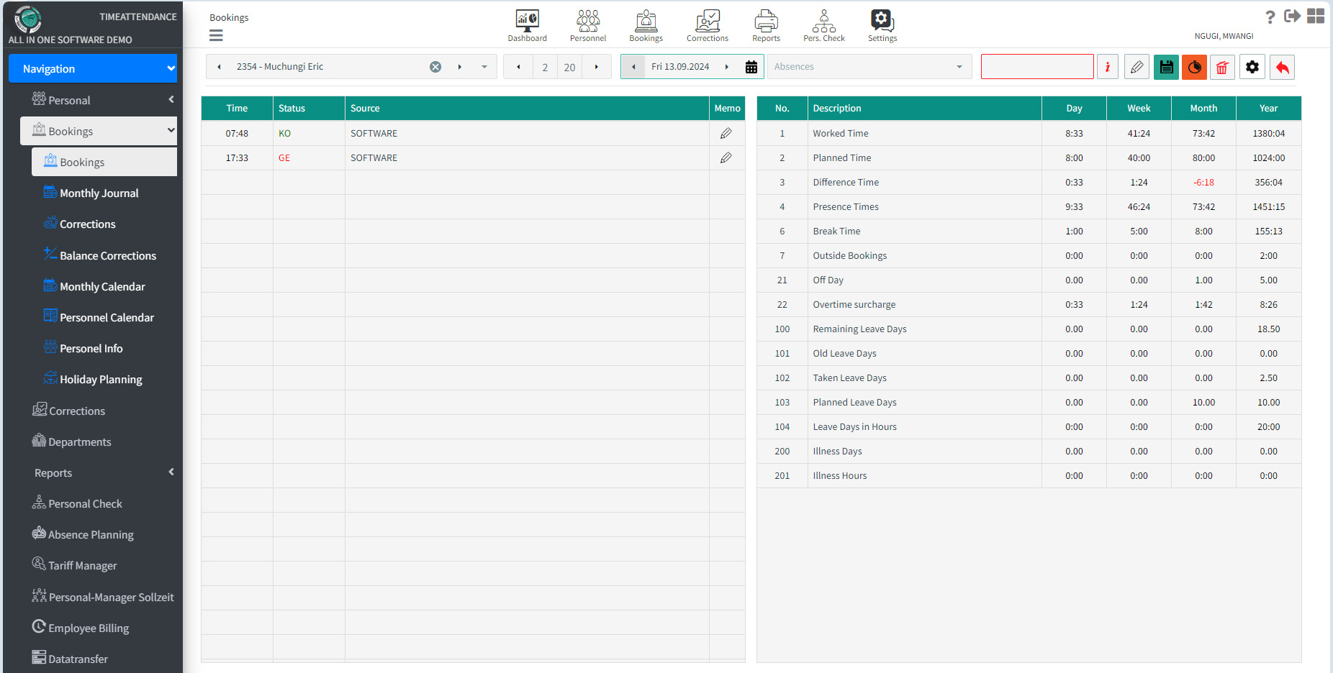Open Balance Corrections in sidebar
1333x673 pixels.
pos(107,255)
